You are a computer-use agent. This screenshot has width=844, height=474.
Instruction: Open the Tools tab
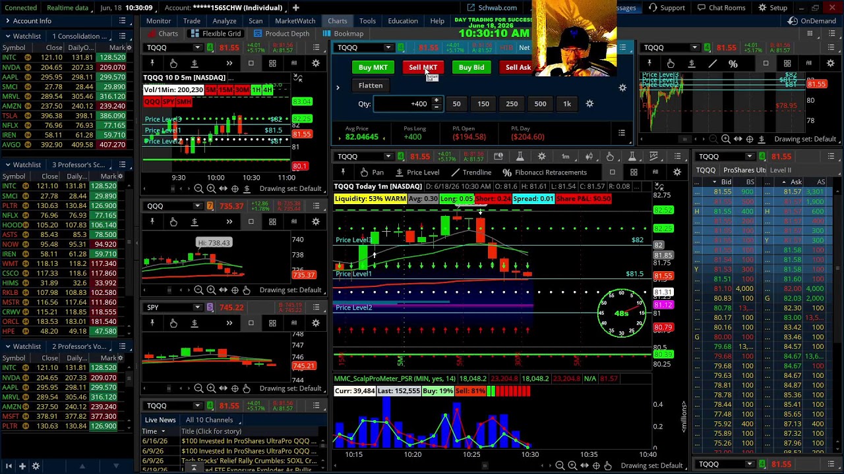click(367, 21)
